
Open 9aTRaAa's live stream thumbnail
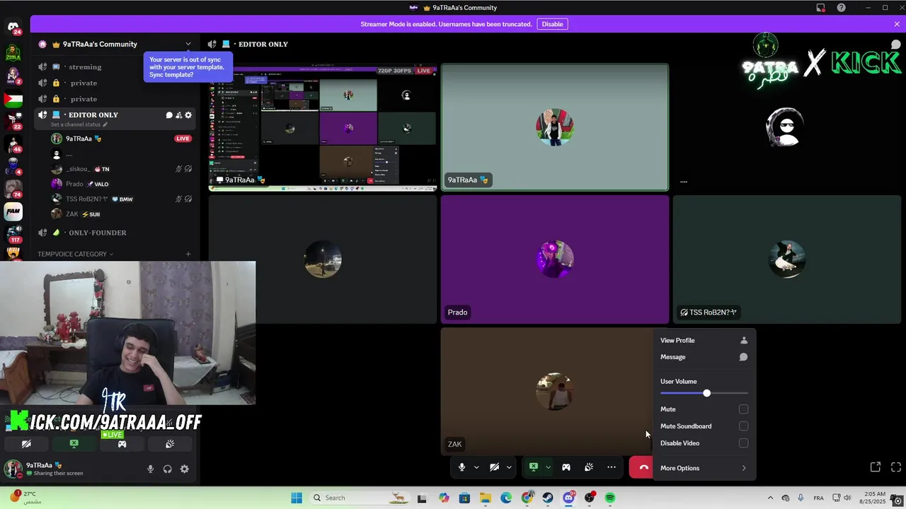point(323,128)
